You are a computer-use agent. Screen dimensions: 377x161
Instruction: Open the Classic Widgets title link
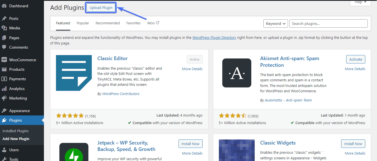tap(278, 143)
